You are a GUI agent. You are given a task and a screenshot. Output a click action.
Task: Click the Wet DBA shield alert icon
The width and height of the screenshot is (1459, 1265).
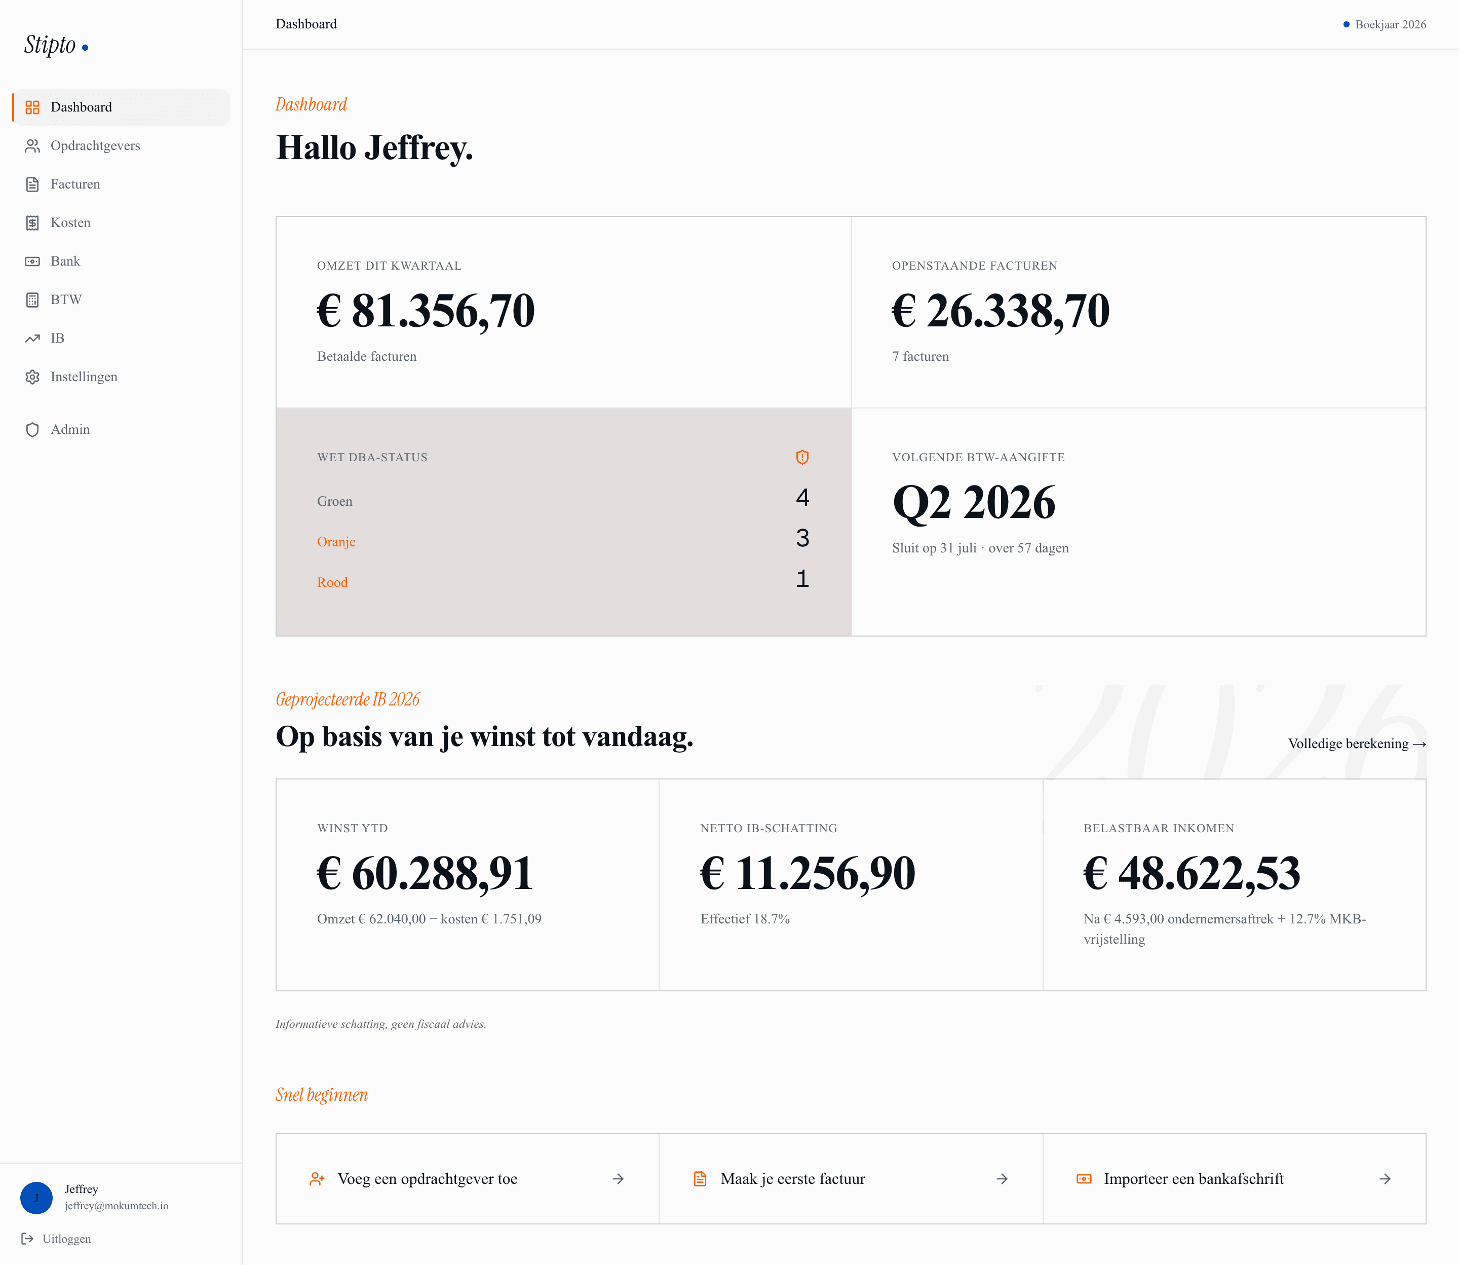802,458
